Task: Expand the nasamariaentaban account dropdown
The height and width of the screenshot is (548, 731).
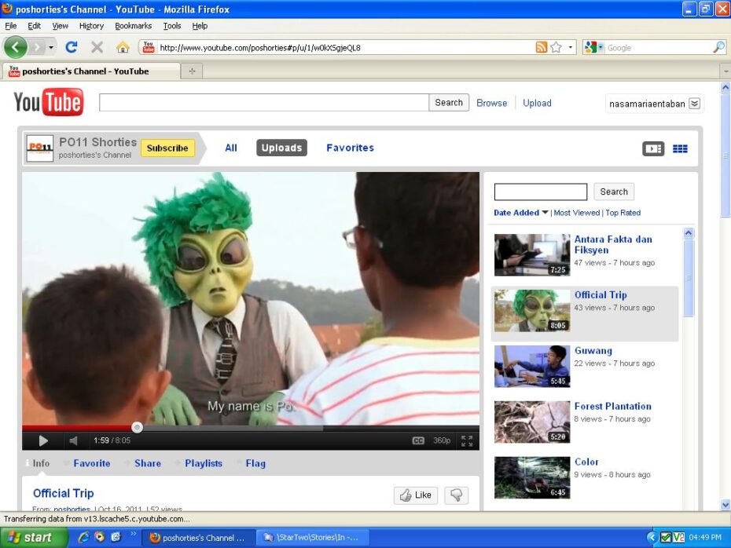Action: (x=694, y=104)
